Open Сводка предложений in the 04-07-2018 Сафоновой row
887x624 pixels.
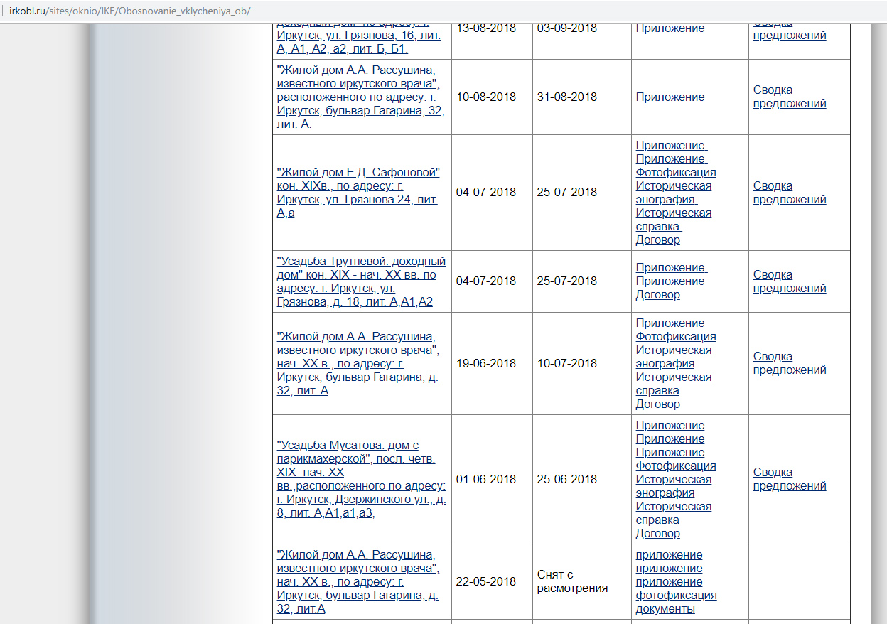click(789, 193)
